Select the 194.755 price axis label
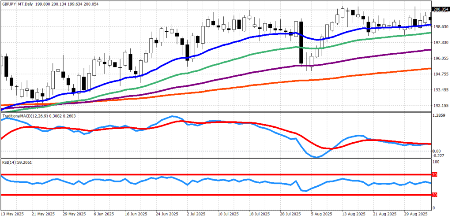Viewport: 452px width, 218px height. pyautogui.click(x=441, y=74)
